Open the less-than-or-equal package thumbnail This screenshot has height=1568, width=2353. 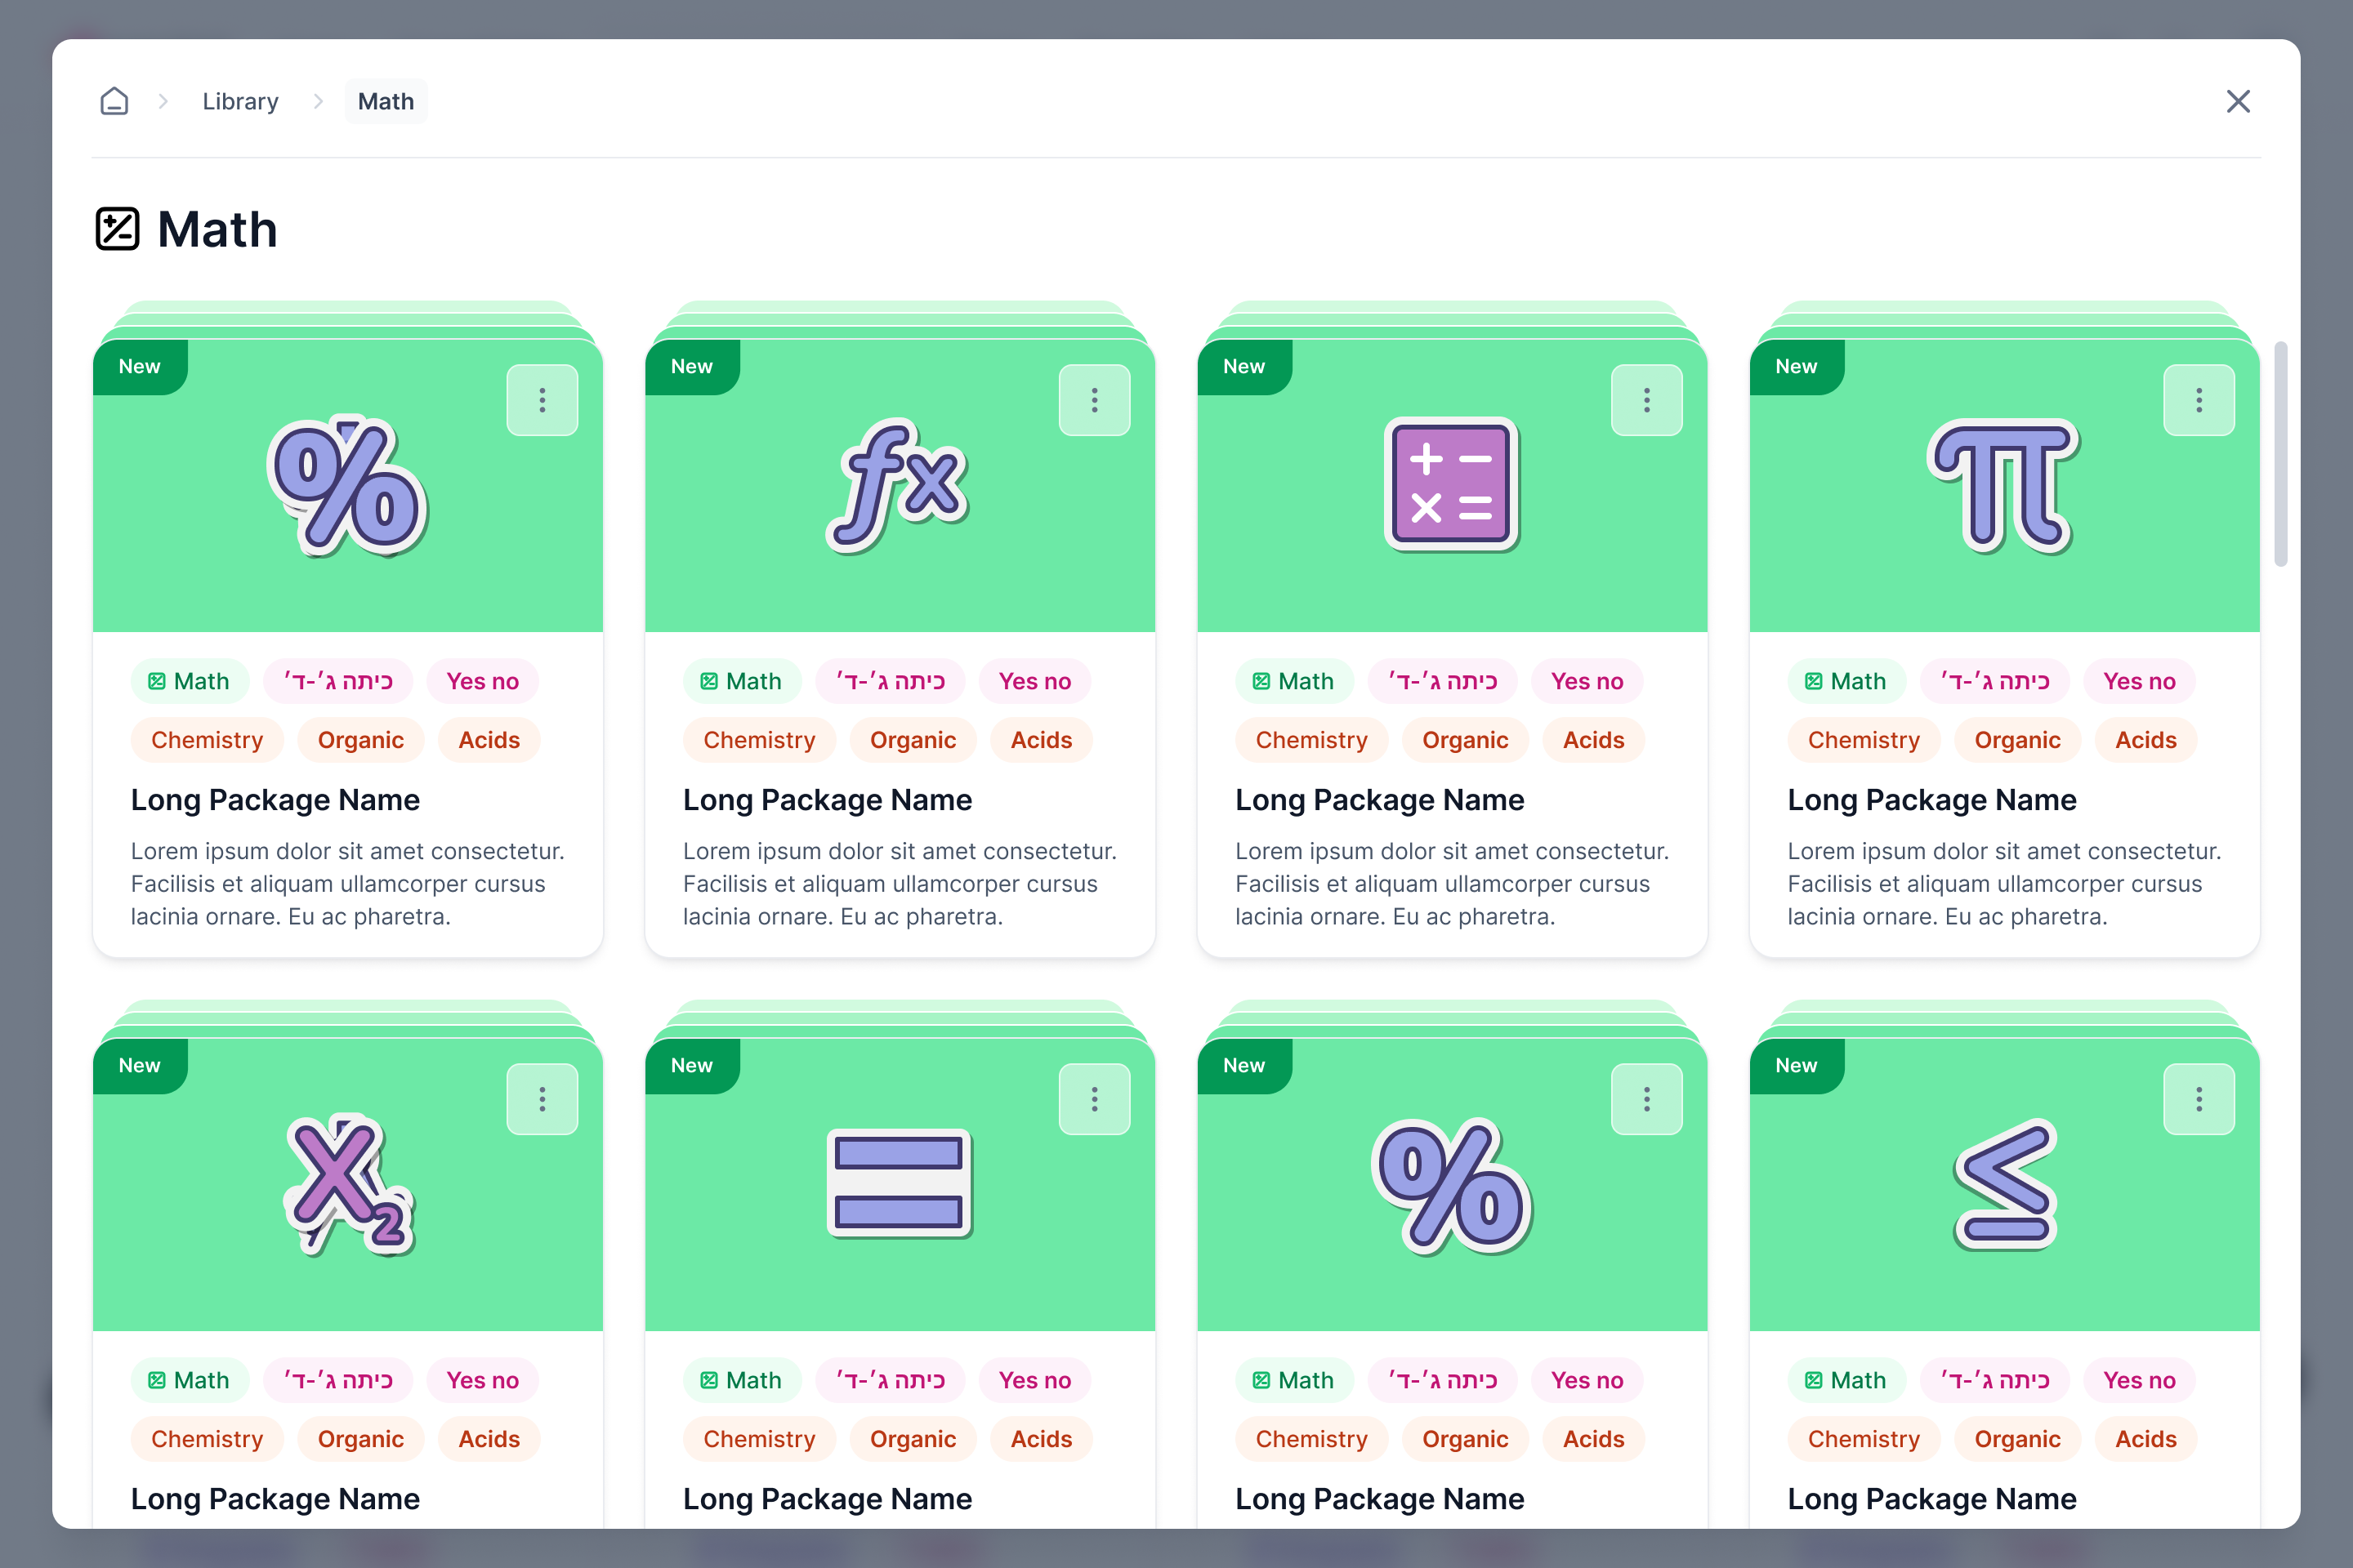pyautogui.click(x=2005, y=1184)
